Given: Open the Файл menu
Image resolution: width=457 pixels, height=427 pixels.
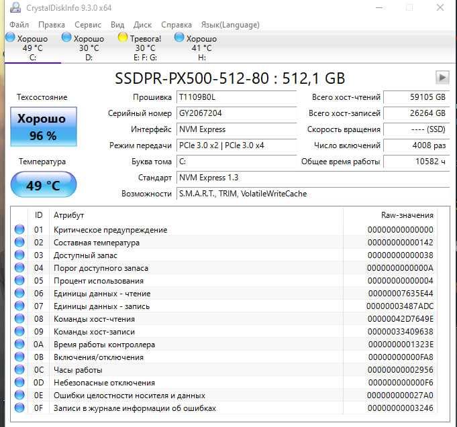Looking at the screenshot, I should (19, 25).
